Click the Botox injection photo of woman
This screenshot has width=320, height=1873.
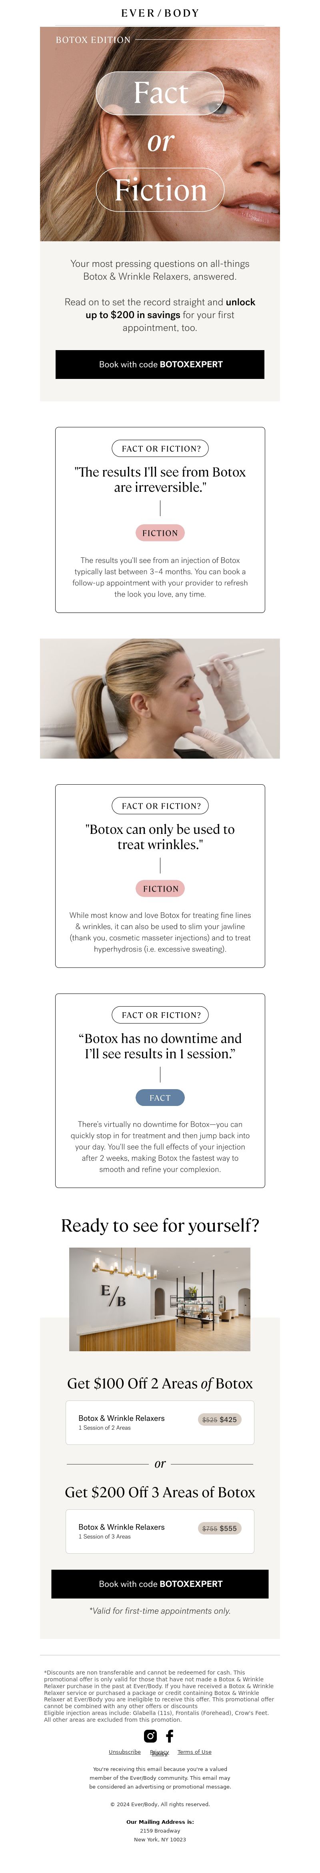(x=160, y=698)
